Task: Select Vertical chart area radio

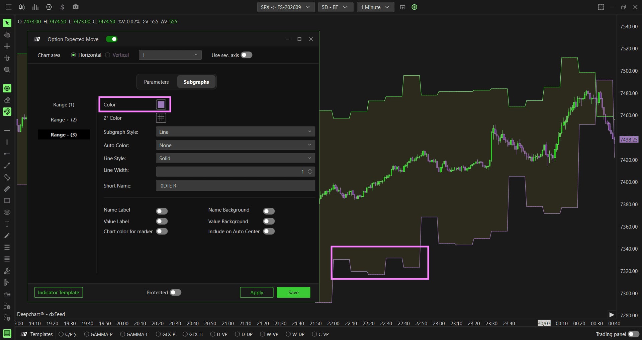Action: (x=107, y=55)
